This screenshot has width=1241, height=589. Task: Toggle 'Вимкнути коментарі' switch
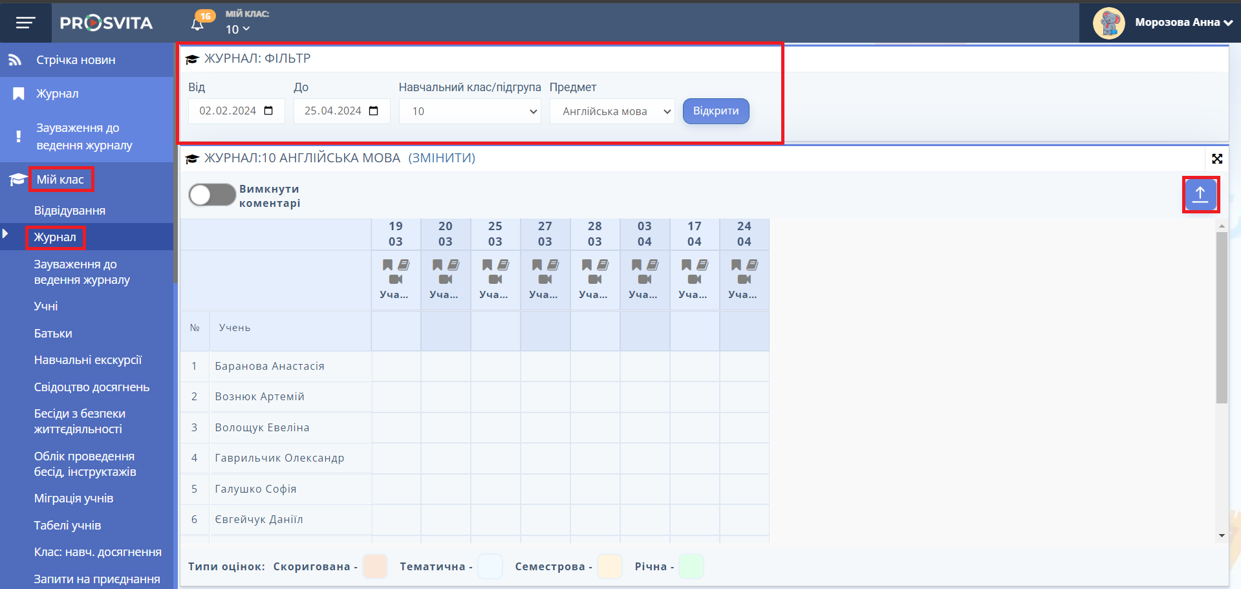tap(211, 195)
